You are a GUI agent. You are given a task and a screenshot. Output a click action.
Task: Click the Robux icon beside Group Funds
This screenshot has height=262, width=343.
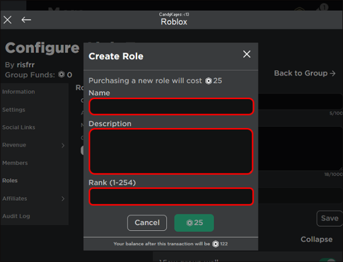62,75
